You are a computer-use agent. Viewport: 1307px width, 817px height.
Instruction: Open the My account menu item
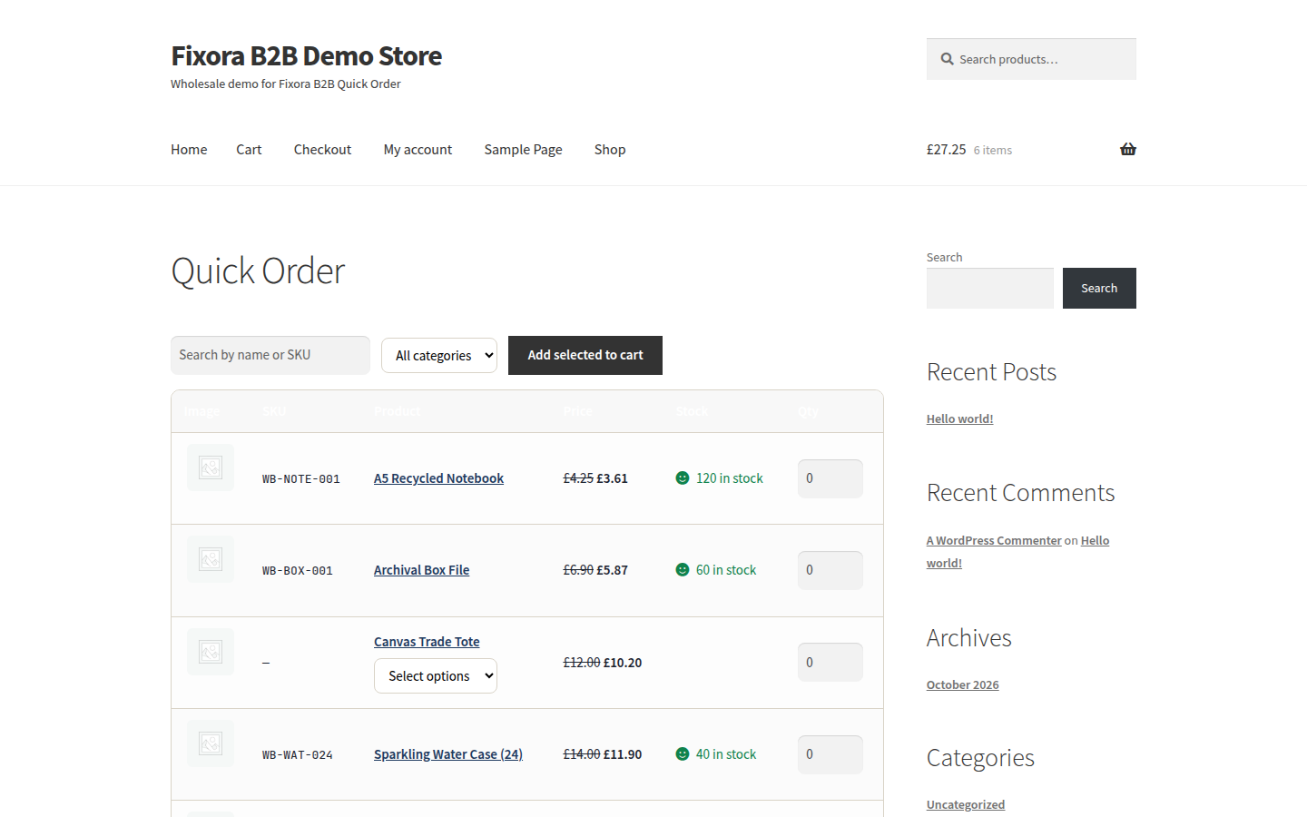tap(418, 149)
